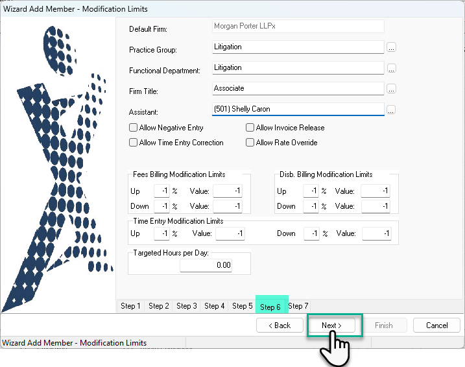Click the 'Fees Billing Modification Limits' group label
This screenshot has width=465, height=367.
click(179, 174)
